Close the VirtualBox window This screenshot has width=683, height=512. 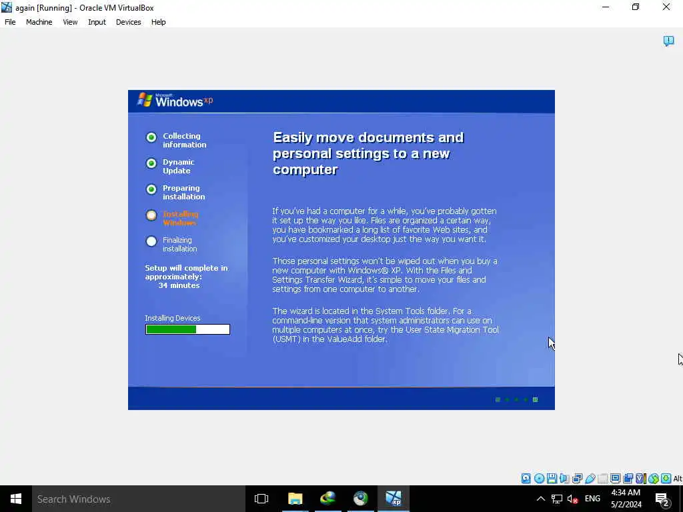(x=666, y=7)
